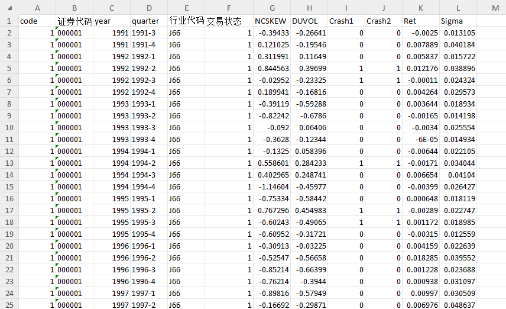Screen dimensions: 506x309
Task: Select column G header
Action: tap(272, 8)
